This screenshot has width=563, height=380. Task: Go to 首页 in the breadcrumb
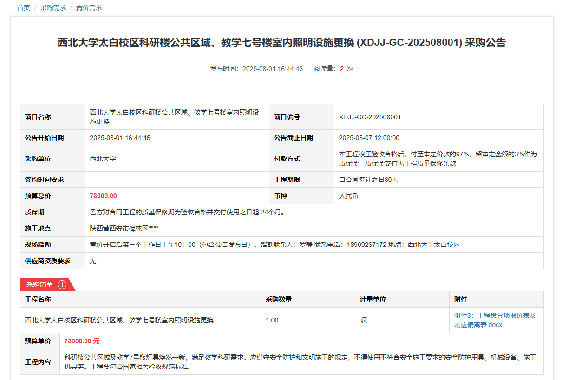tap(23, 8)
